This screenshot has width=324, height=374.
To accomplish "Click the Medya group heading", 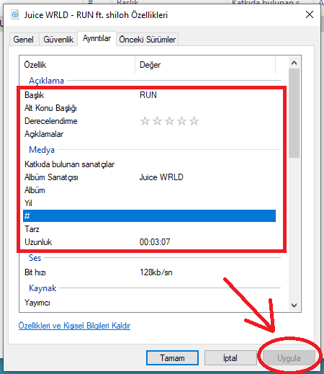I will tap(42, 150).
